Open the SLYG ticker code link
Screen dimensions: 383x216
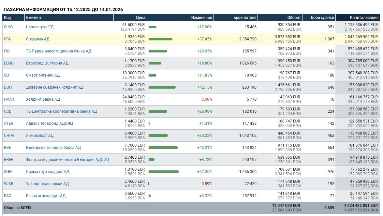(8, 27)
